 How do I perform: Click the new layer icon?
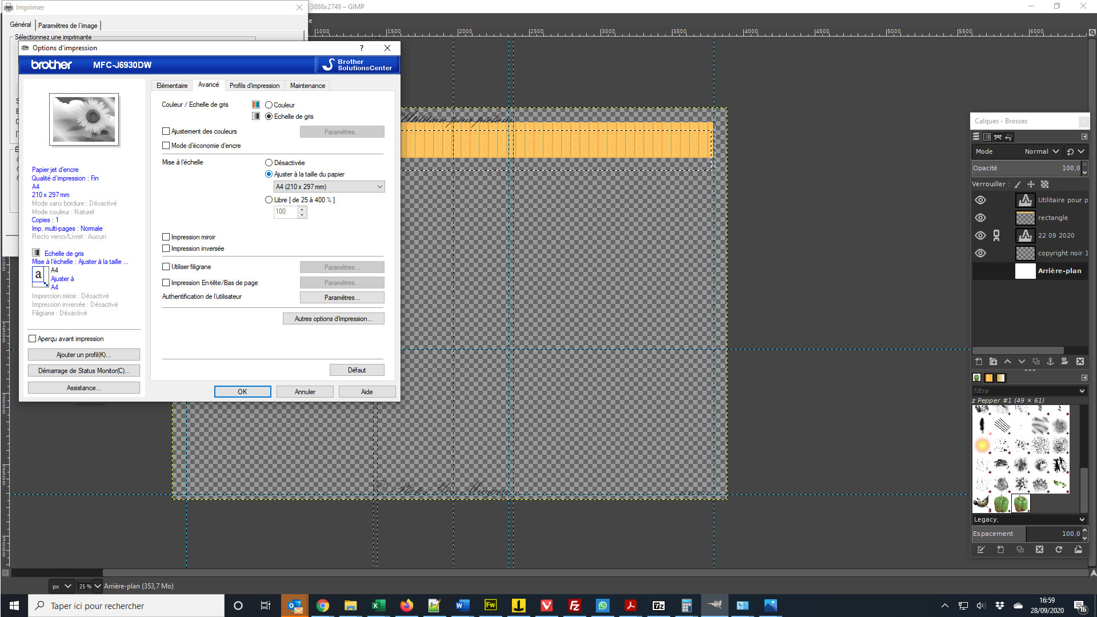pos(979,362)
